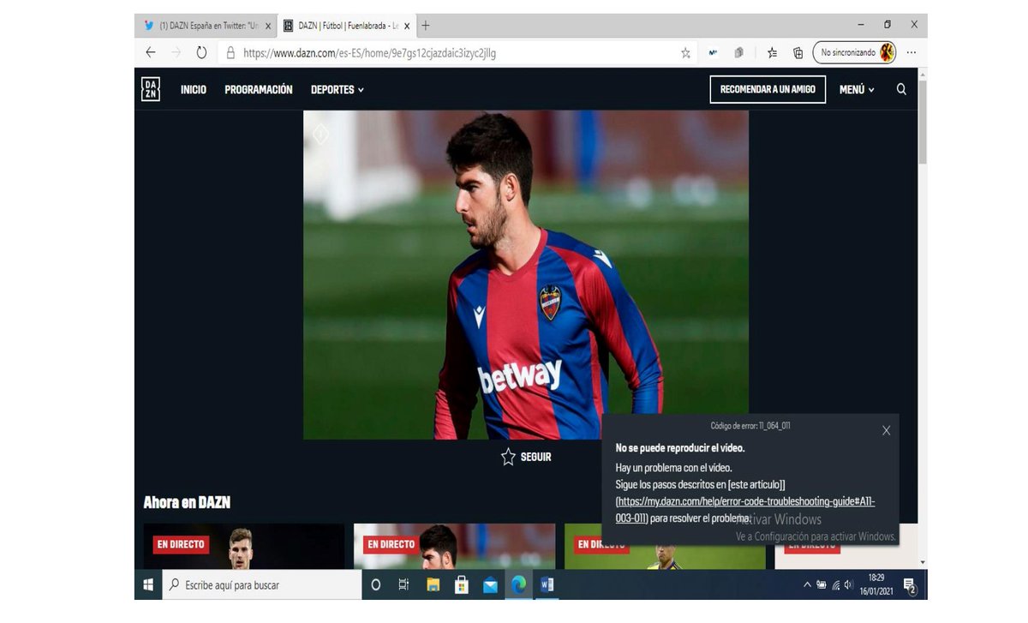This screenshot has width=1028, height=623.
Task: Click the page scrollbar up arrow
Action: click(x=923, y=76)
